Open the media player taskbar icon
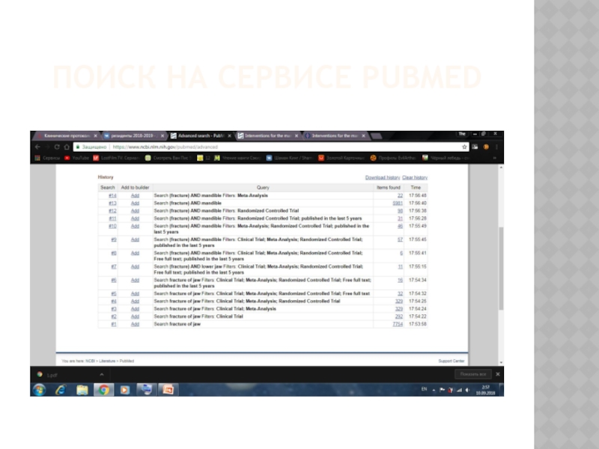599x449 pixels. point(125,390)
